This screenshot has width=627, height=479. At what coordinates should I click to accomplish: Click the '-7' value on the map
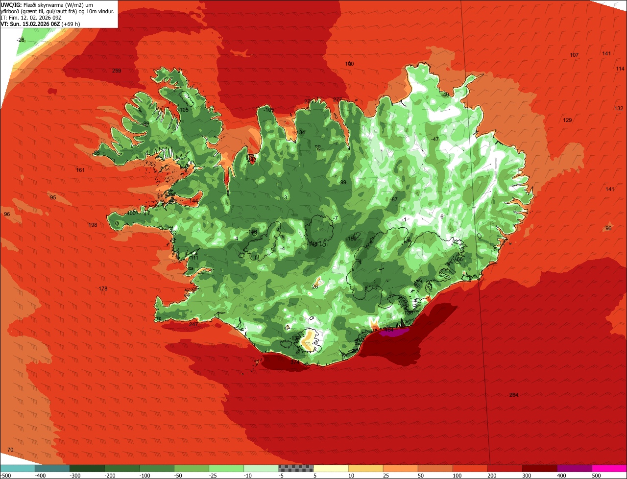coord(335,218)
